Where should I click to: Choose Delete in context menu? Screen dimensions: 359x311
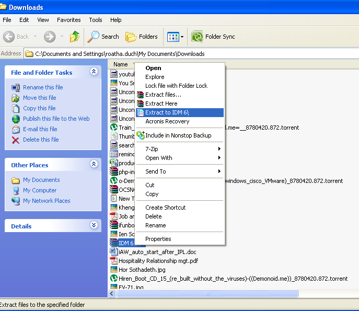(180, 216)
